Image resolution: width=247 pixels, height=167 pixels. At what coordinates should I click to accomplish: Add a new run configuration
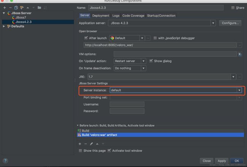coord(5,8)
